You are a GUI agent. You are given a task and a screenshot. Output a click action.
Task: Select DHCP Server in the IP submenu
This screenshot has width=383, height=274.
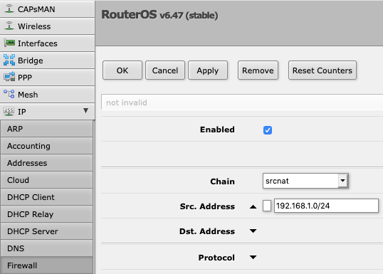[47, 231]
